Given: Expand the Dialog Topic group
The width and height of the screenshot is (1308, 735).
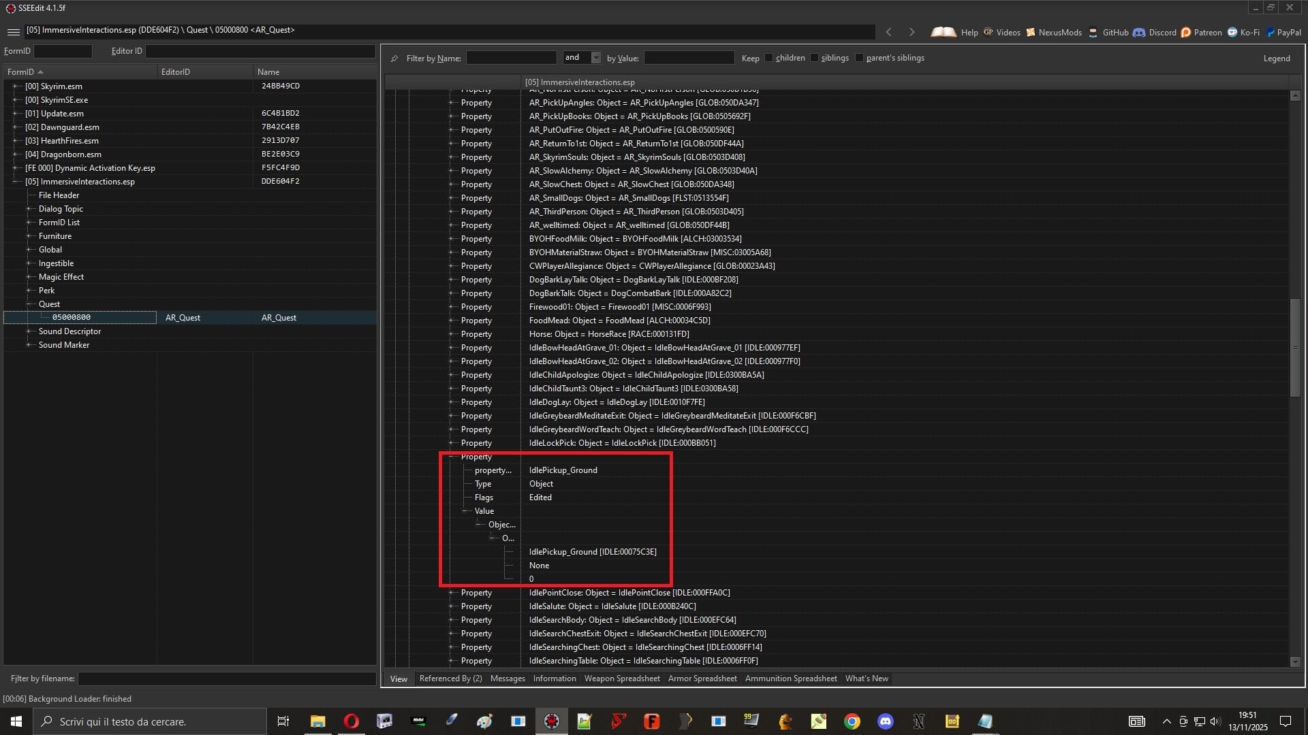Looking at the screenshot, I should [x=29, y=209].
